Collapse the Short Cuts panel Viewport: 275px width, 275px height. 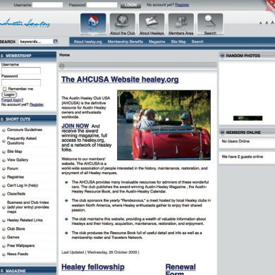click(2, 119)
